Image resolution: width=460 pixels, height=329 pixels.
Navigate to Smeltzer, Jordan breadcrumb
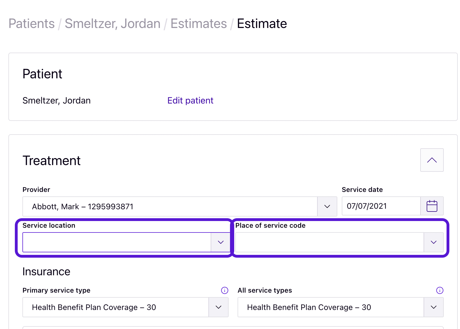coord(112,23)
